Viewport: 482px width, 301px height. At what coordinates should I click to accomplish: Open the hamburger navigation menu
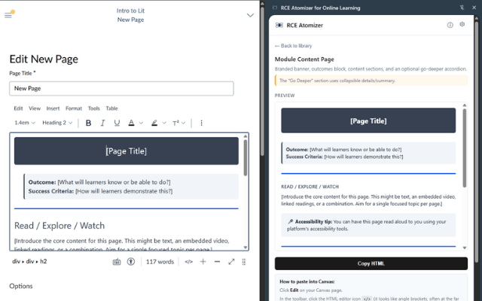9,15
